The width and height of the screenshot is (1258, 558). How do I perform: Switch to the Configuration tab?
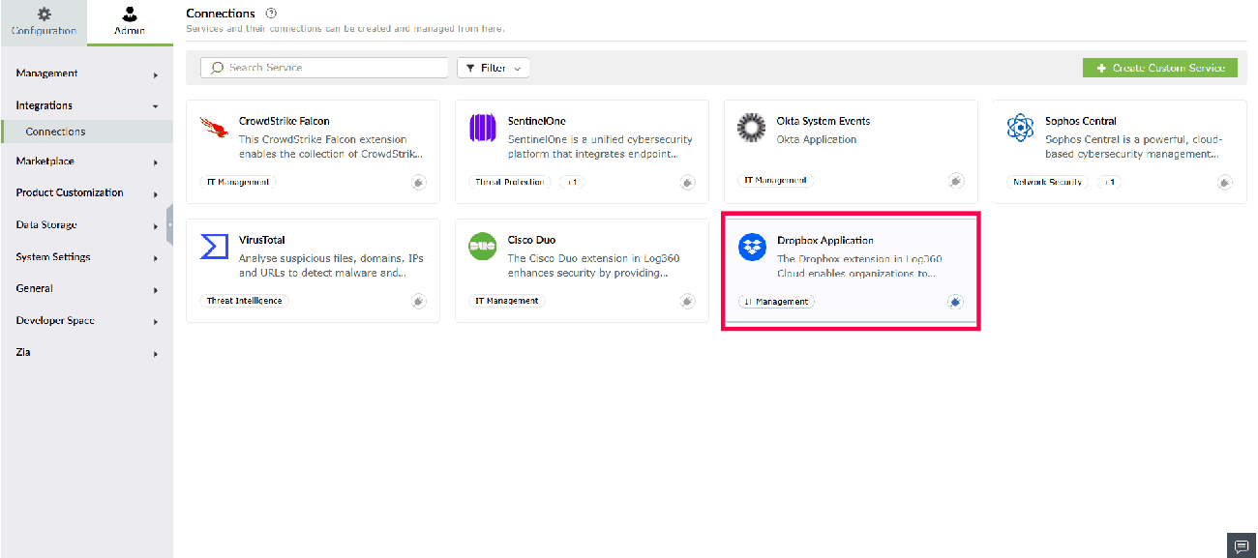coord(44,22)
